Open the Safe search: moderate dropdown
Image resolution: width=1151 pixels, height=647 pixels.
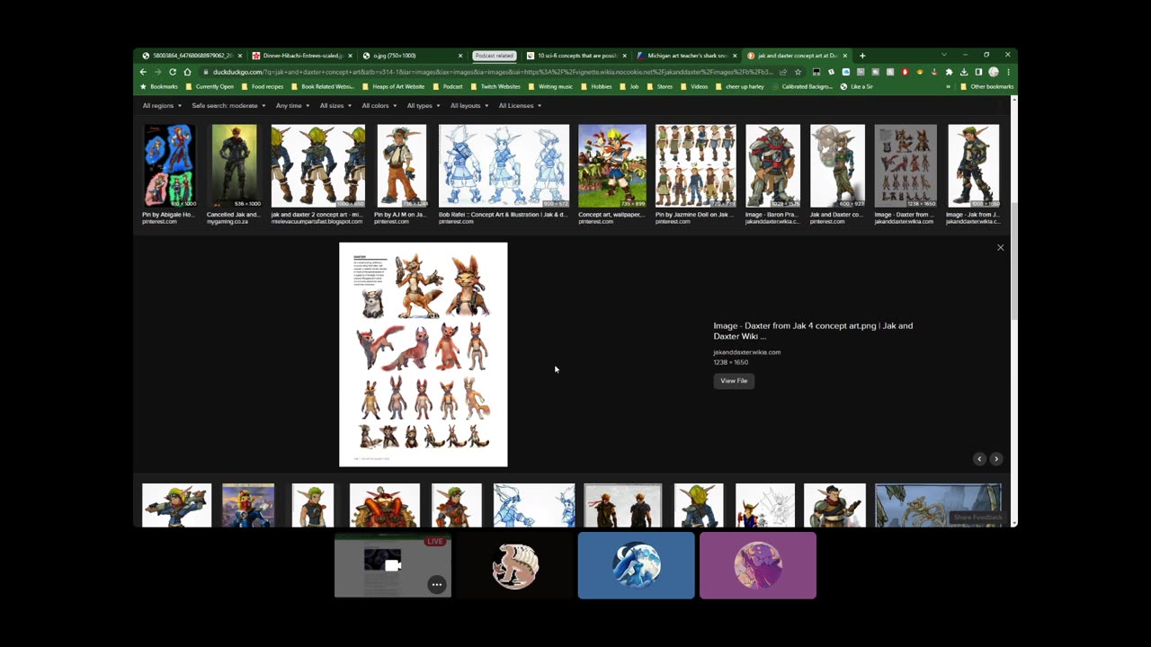228,106
